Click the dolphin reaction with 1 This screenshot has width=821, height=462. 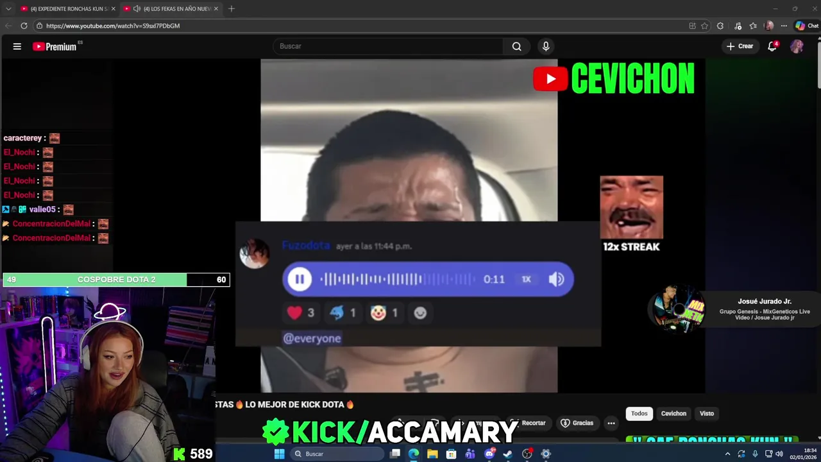point(343,312)
